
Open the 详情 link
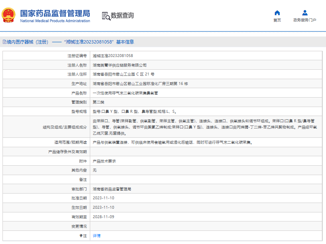click(x=97, y=236)
